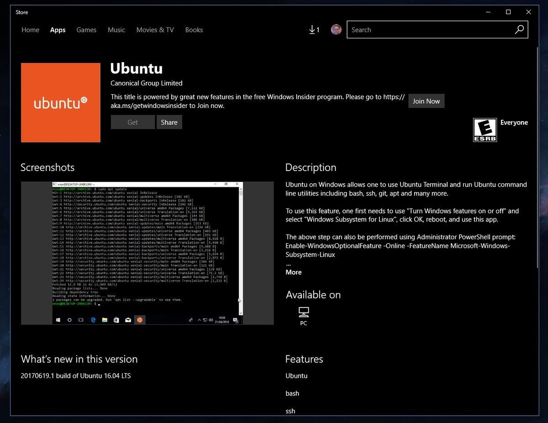Viewport: 548px width, 423px height.
Task: Click the greyed Get button
Action: click(133, 122)
